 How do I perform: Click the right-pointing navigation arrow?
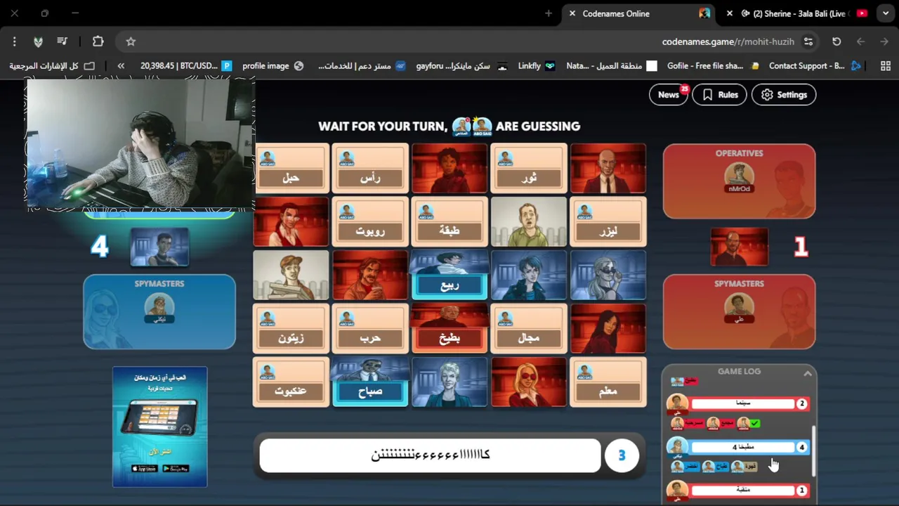coord(884,41)
